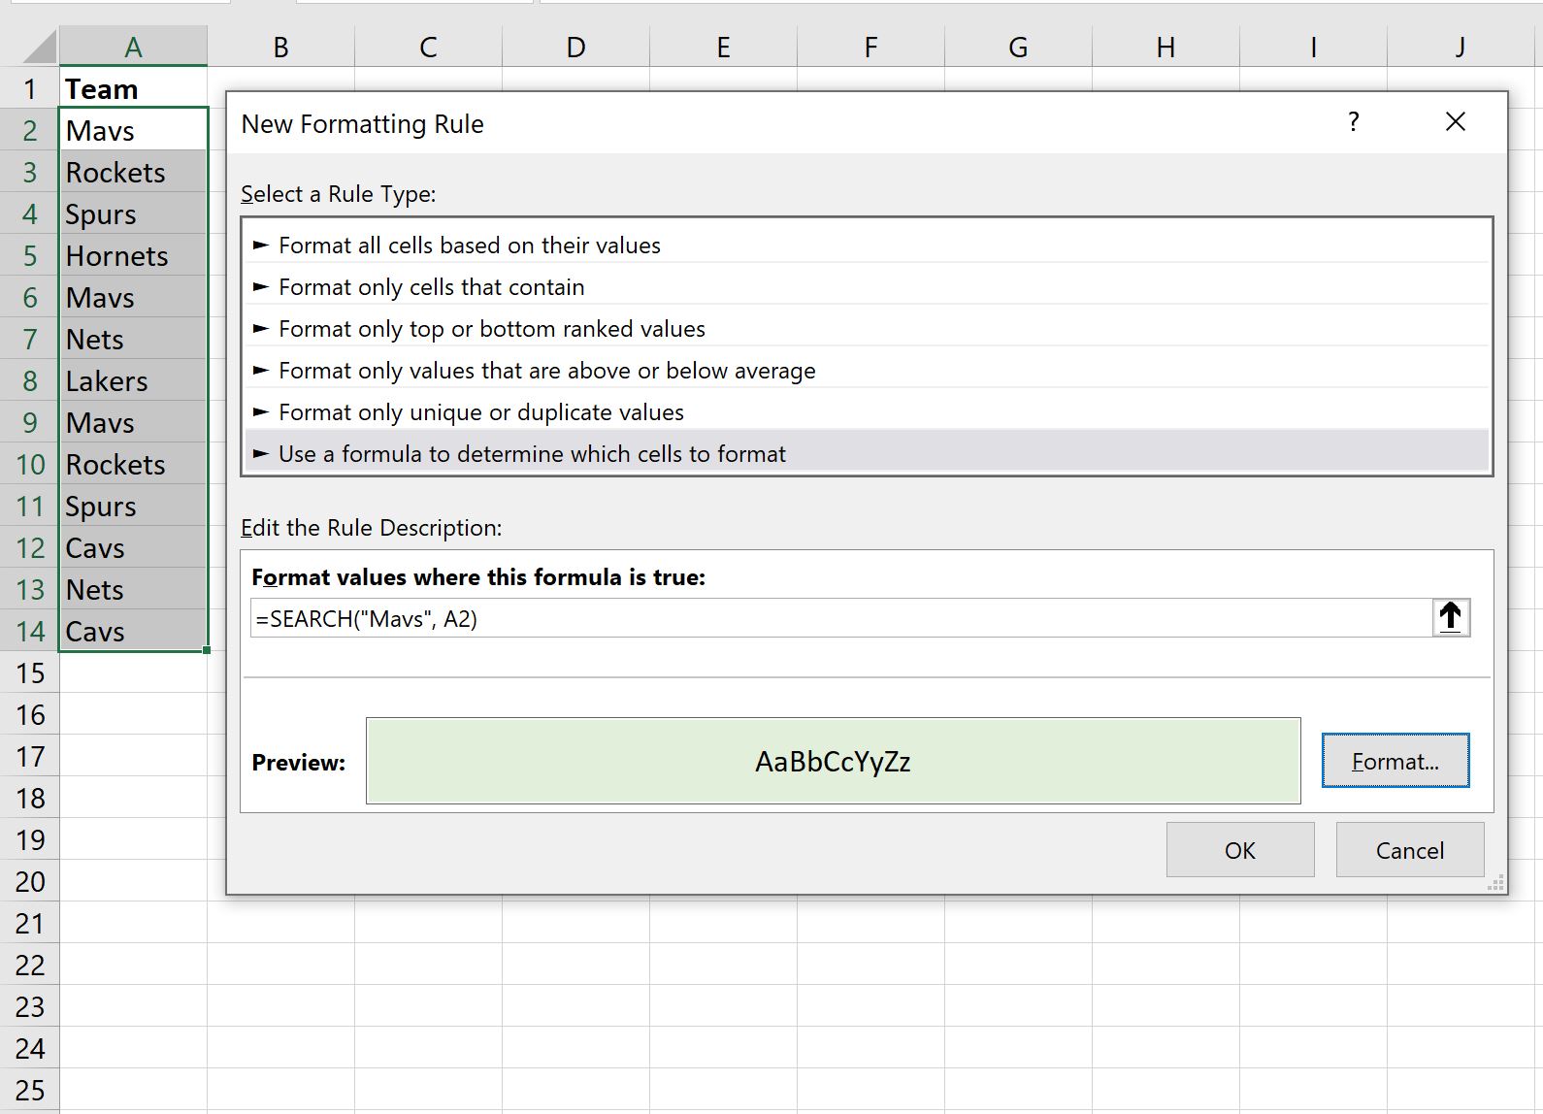This screenshot has width=1543, height=1114.
Task: Click cell A2 containing 'Mavs'
Action: [133, 130]
